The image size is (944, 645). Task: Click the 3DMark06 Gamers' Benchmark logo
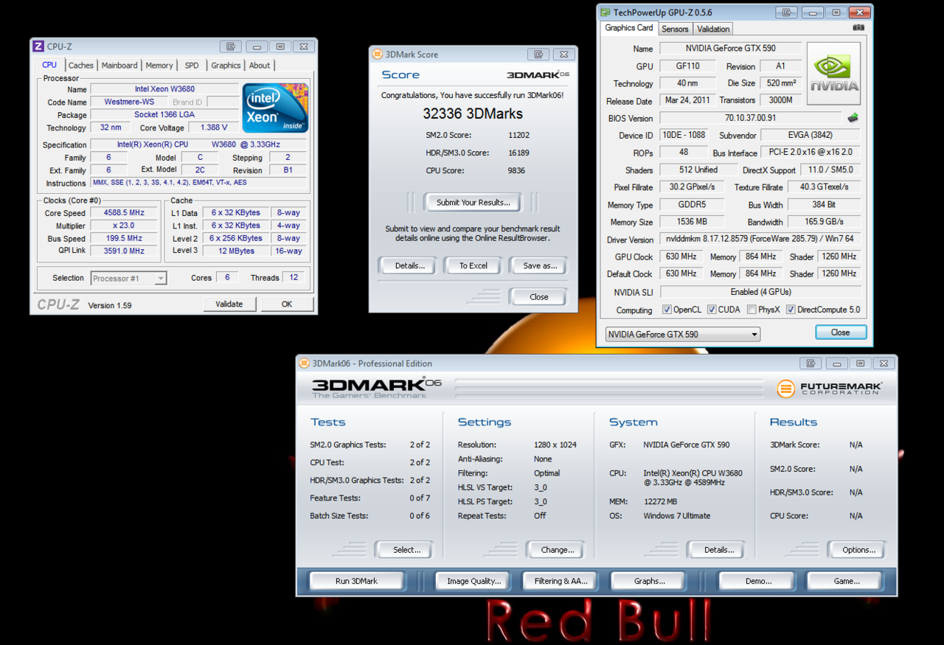tap(376, 388)
